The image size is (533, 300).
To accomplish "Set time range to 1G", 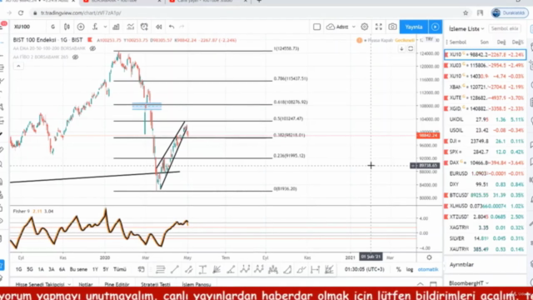I will [18, 269].
